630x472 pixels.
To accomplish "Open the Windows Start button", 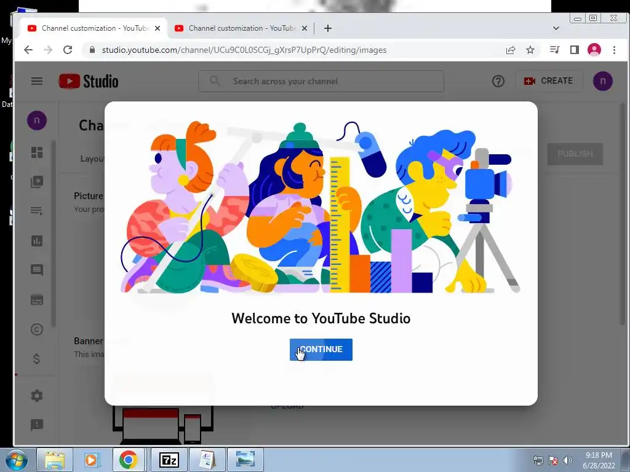I will [x=15, y=460].
